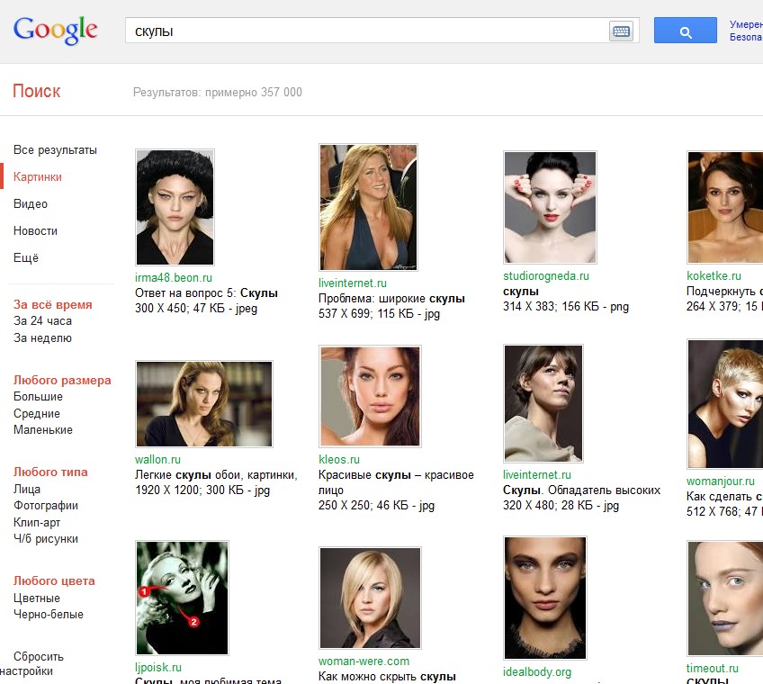Click studiorogneda.ru source link
The width and height of the screenshot is (763, 684).
[x=546, y=276]
